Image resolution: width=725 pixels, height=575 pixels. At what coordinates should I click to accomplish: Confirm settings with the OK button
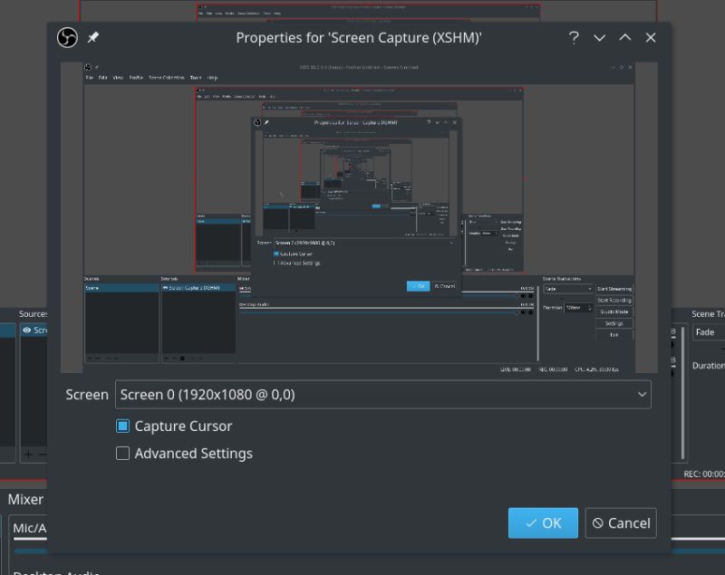pyautogui.click(x=543, y=522)
